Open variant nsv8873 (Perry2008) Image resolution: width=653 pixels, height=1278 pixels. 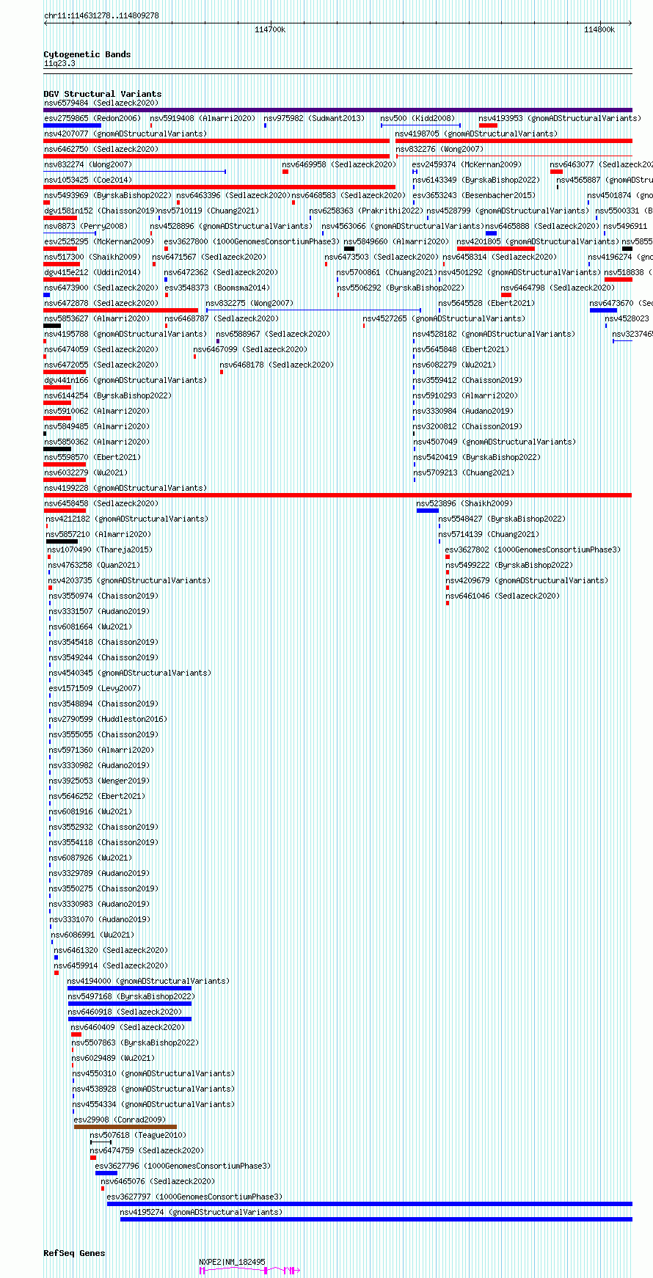pos(86,226)
